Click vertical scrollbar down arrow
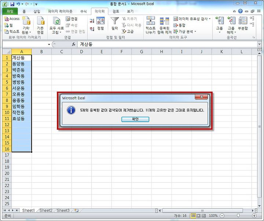 [260, 206]
